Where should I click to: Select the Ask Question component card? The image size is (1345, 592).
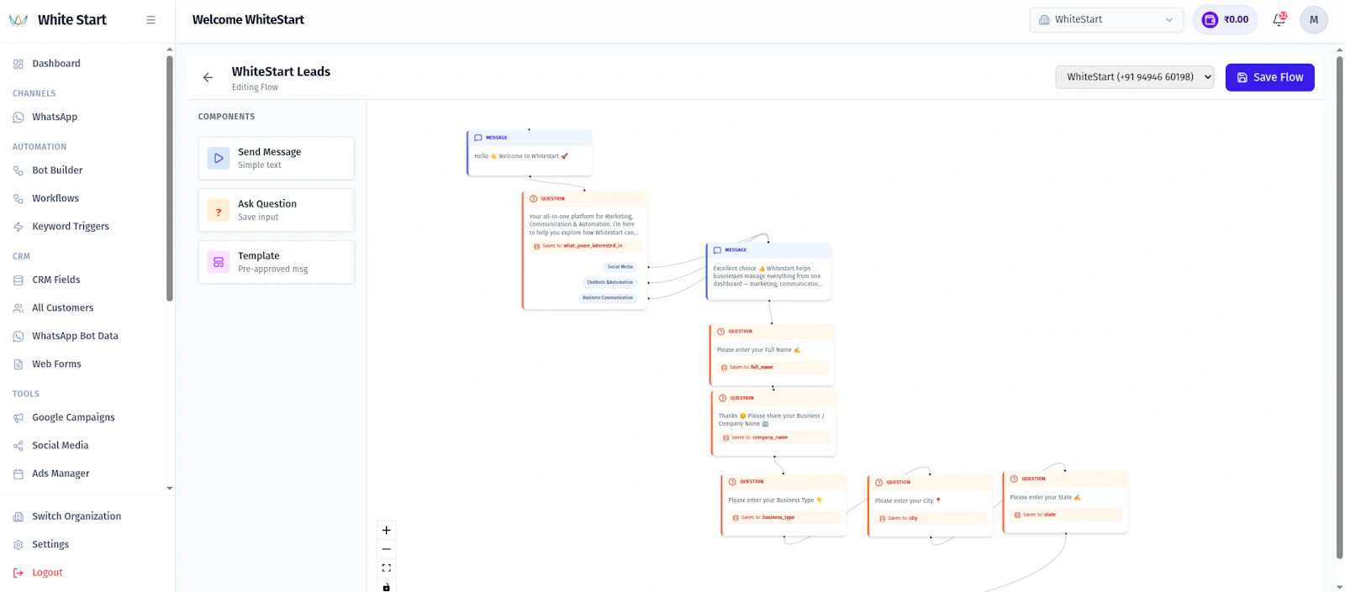click(x=276, y=210)
